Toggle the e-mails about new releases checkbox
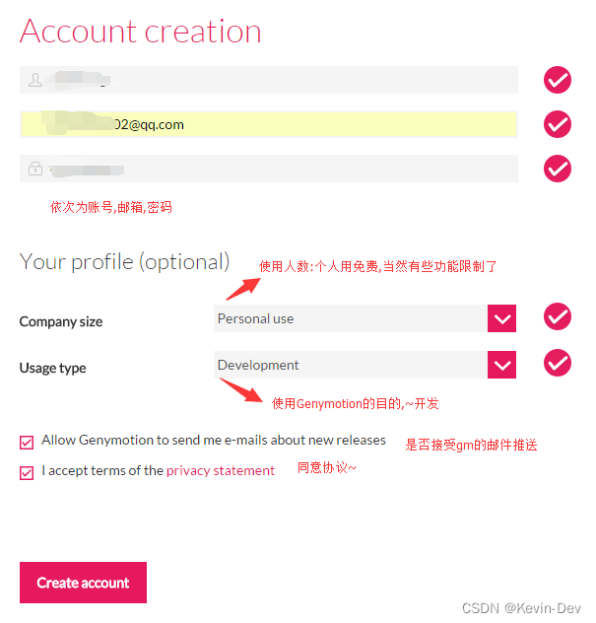596x623 pixels. [x=27, y=443]
